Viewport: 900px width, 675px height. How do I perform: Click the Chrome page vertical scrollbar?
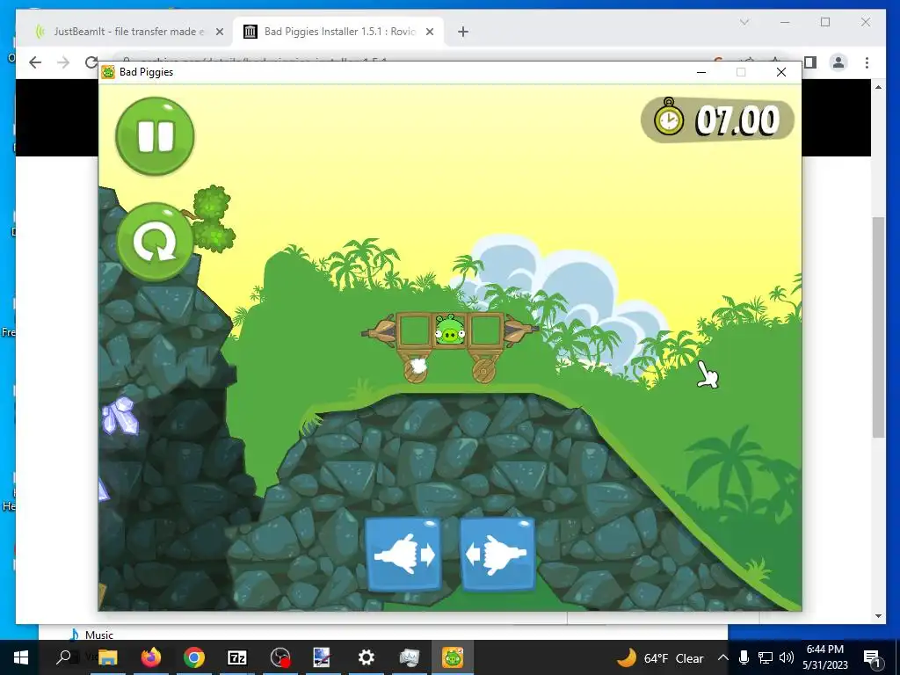click(878, 327)
